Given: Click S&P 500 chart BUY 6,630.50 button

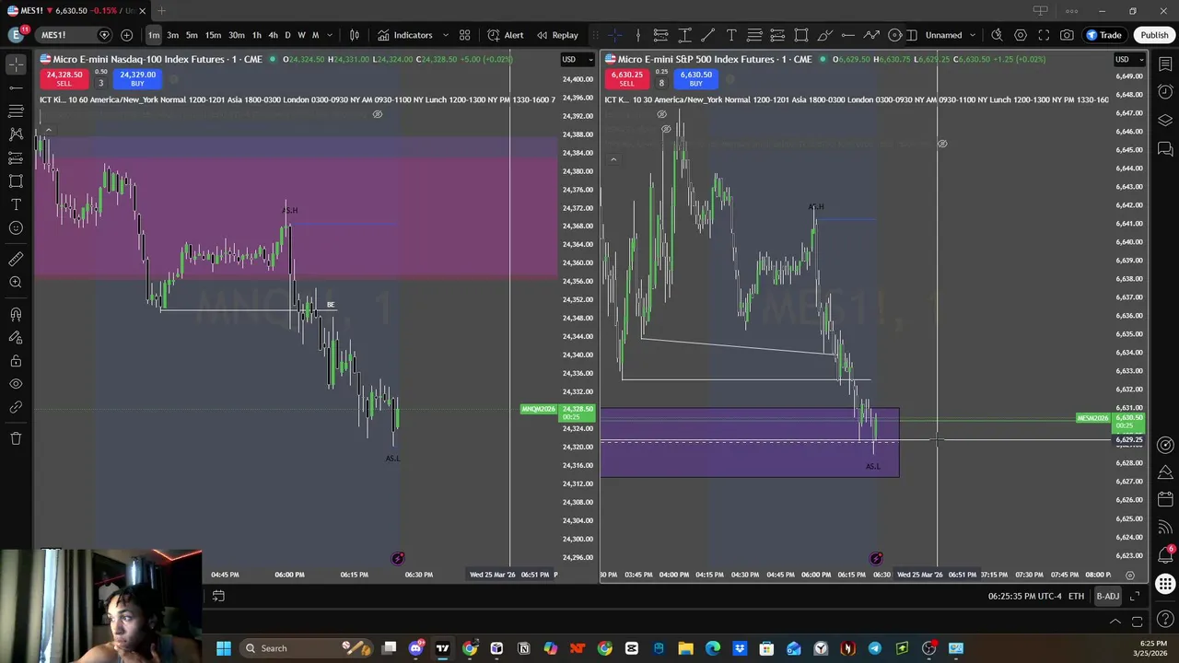Looking at the screenshot, I should [x=695, y=78].
